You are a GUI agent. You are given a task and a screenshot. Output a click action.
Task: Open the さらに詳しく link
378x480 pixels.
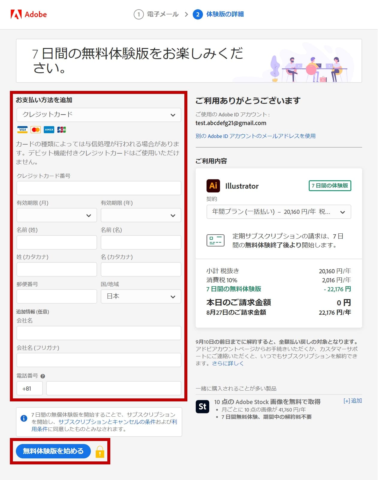point(228,363)
